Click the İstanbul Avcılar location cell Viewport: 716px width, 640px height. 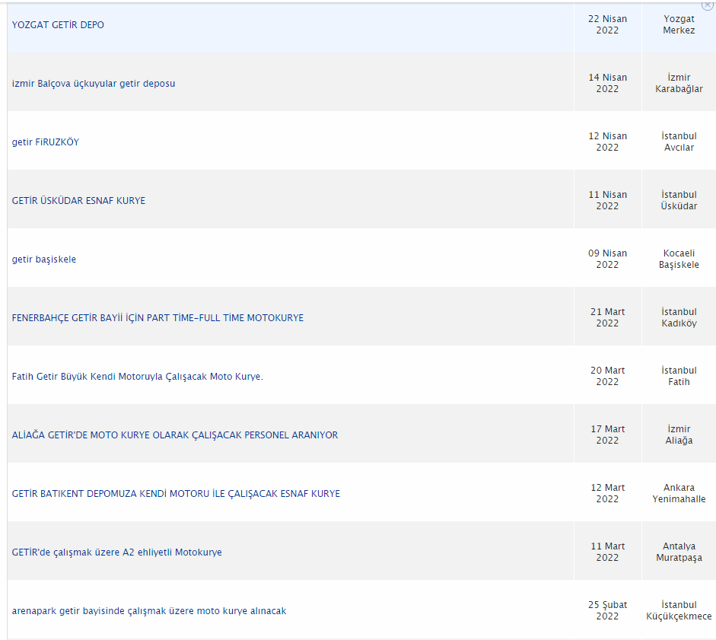pos(679,142)
